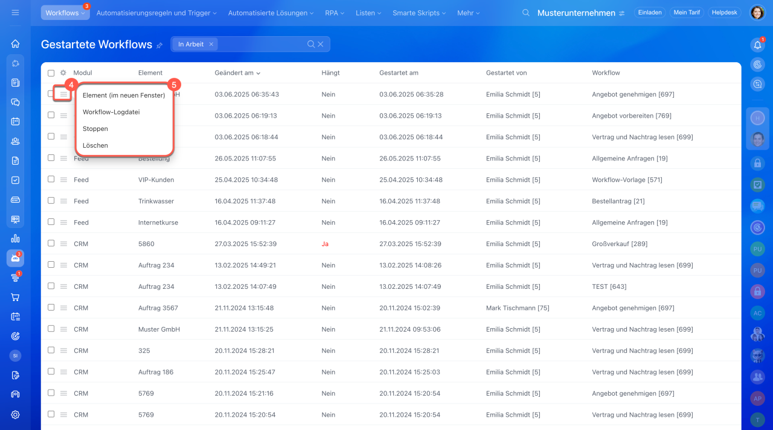773x430 pixels.
Task: Tick checkbox for the 5860 row
Action: pyautogui.click(x=51, y=243)
